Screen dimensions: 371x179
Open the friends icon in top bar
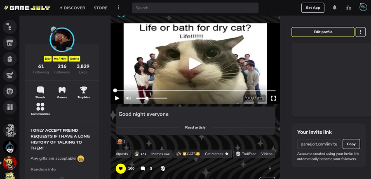pyautogui.click(x=348, y=7)
